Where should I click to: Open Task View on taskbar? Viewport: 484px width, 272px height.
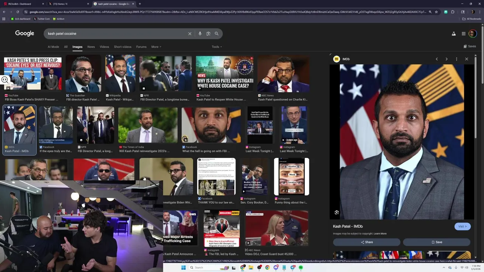[x=234, y=267]
